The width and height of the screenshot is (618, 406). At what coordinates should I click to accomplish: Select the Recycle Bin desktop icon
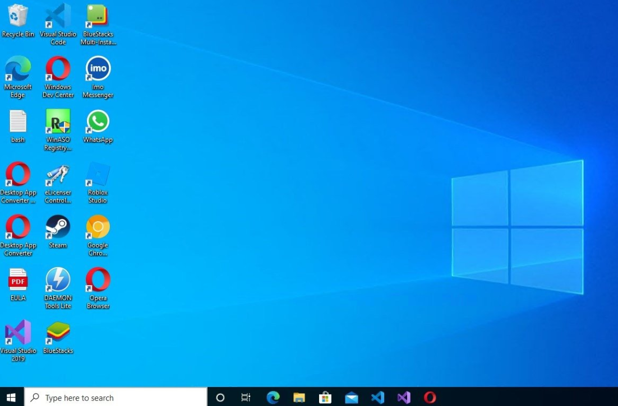click(x=18, y=21)
